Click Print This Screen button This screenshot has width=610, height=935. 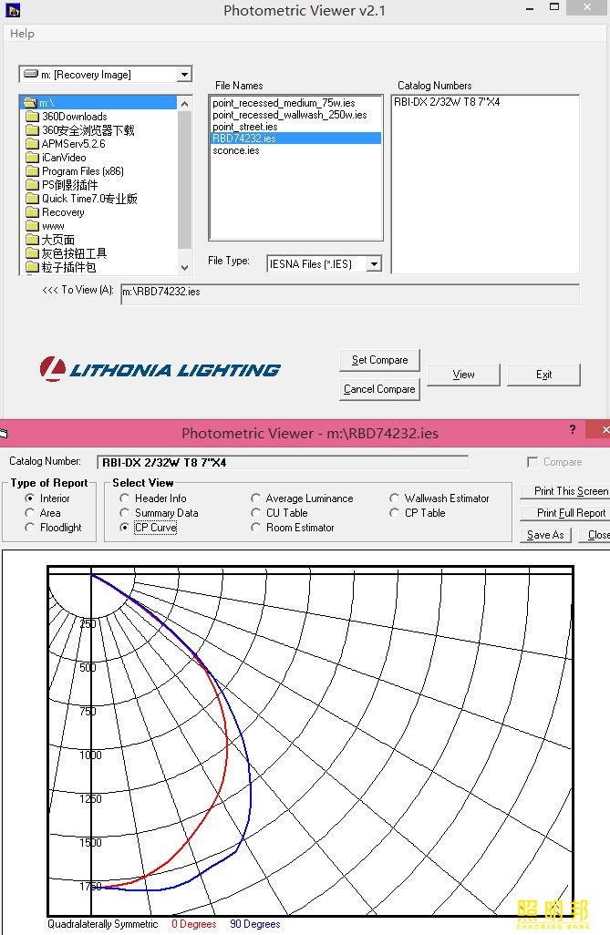(564, 491)
